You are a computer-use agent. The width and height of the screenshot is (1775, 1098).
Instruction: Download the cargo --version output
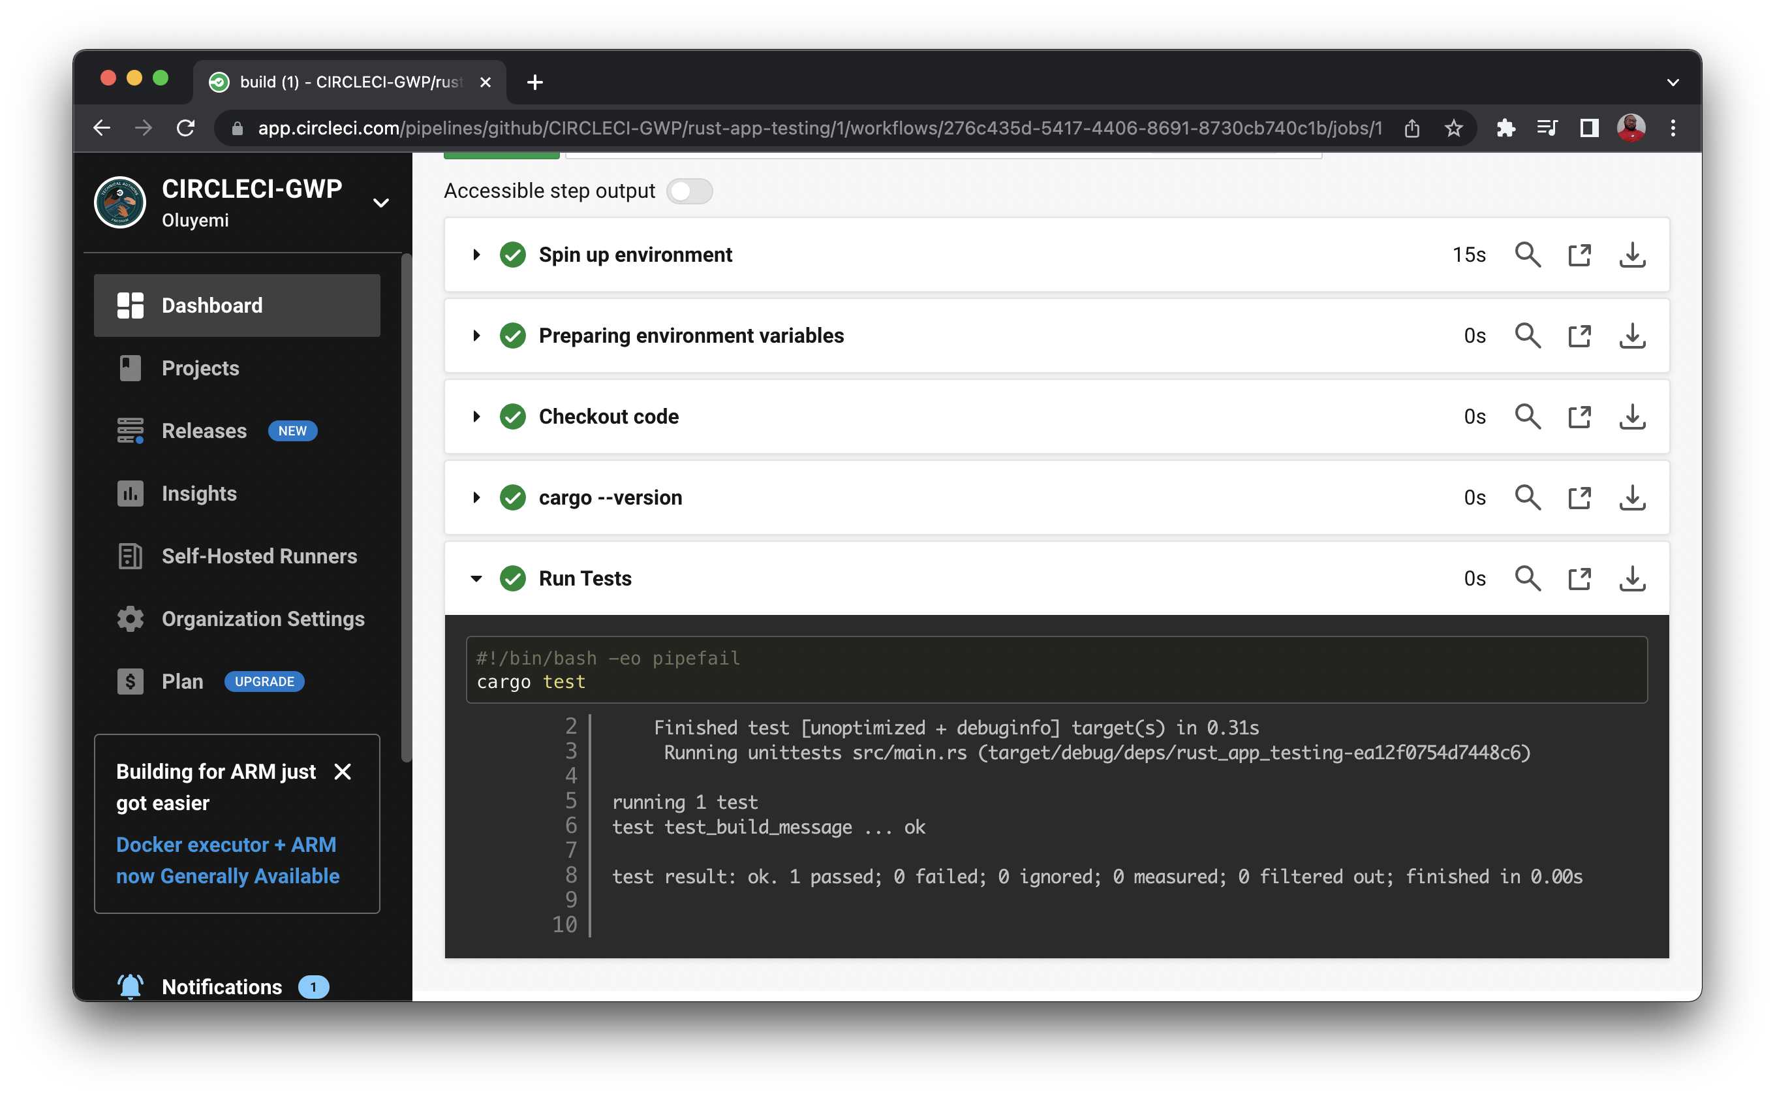point(1632,498)
